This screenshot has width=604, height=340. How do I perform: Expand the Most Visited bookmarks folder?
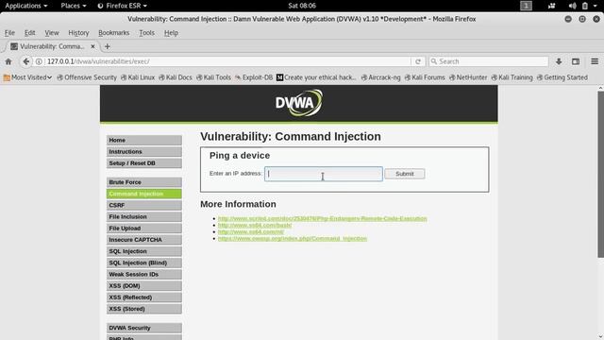point(27,77)
